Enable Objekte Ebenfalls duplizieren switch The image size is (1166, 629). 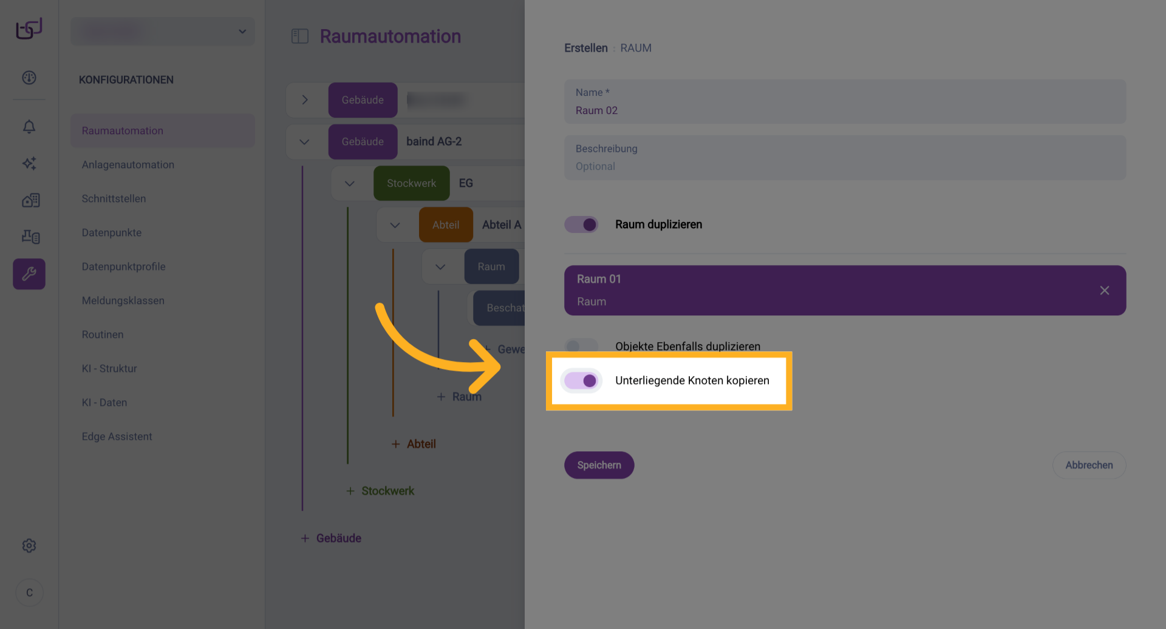click(x=581, y=346)
